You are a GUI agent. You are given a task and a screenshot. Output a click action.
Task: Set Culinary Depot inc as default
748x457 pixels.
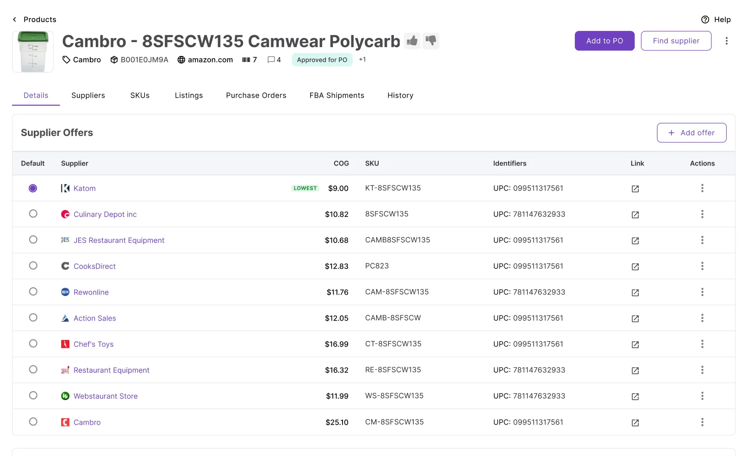(x=33, y=214)
